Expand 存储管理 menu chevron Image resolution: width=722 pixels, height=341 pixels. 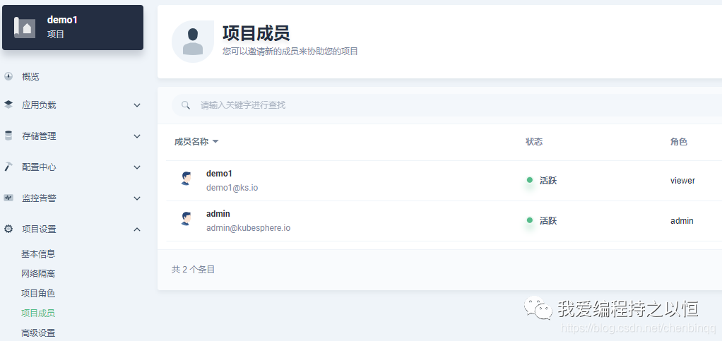click(x=137, y=136)
